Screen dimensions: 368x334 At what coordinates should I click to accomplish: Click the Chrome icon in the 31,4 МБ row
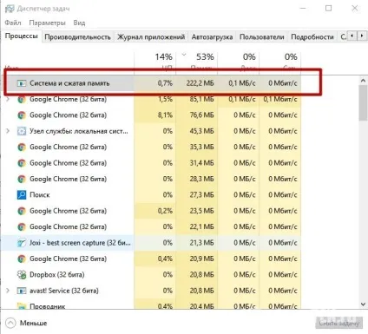point(22,163)
